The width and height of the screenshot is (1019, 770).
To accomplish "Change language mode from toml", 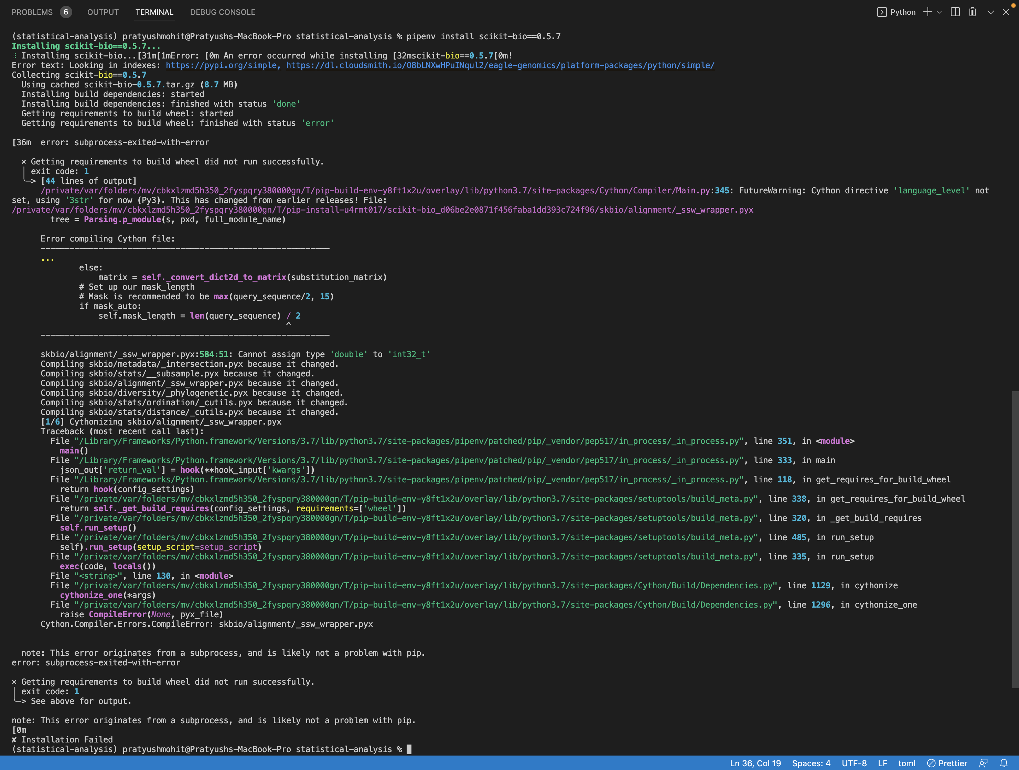I will pos(907,763).
